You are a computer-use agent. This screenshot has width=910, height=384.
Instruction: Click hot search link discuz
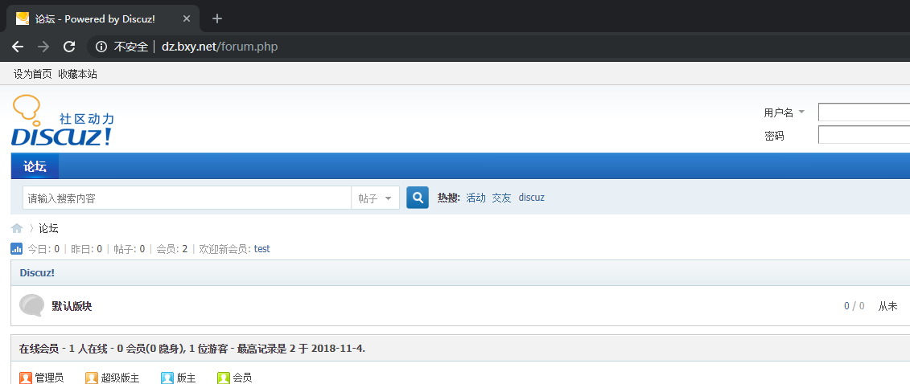pos(532,198)
